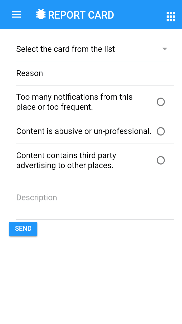Open the 'Select the card from the list' field
Screen dimensions: 182x324
coord(95,49)
